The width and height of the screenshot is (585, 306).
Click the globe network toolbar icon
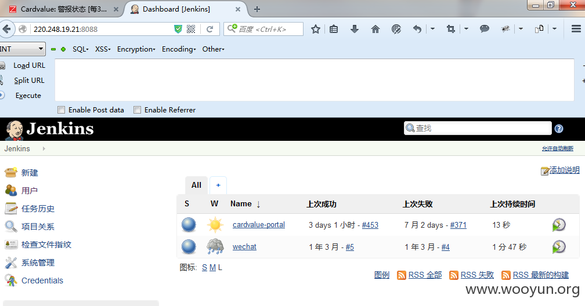point(396,29)
